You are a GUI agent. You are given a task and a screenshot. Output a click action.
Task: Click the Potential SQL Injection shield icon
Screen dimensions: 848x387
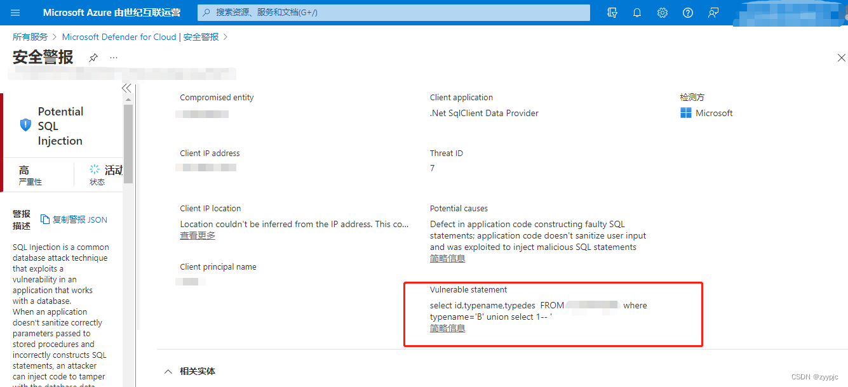click(x=25, y=125)
